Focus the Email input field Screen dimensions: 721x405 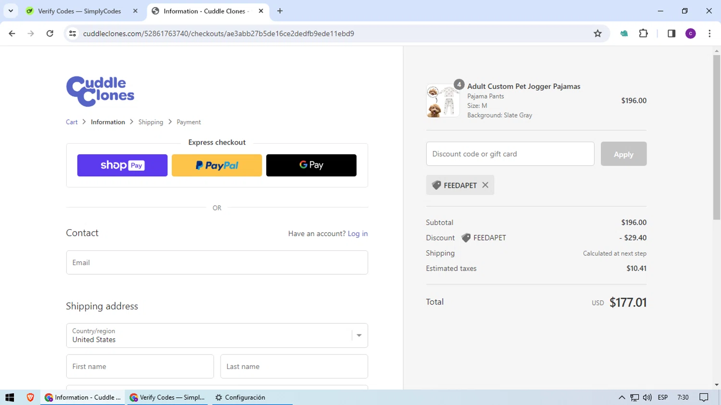click(217, 262)
